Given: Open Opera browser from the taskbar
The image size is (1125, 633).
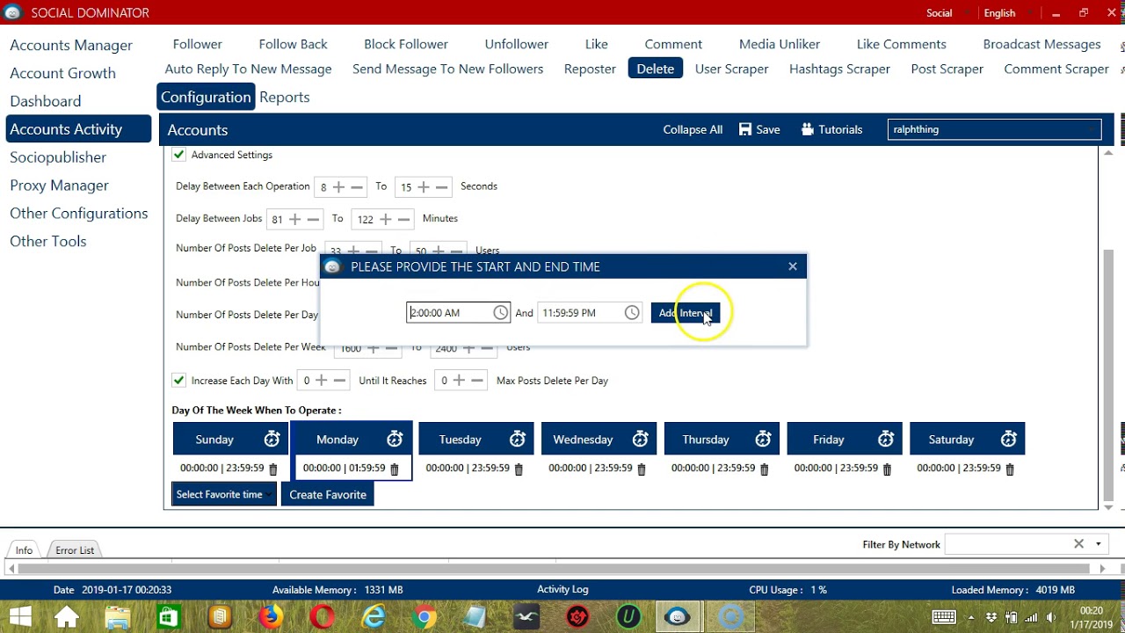Looking at the screenshot, I should point(322,617).
